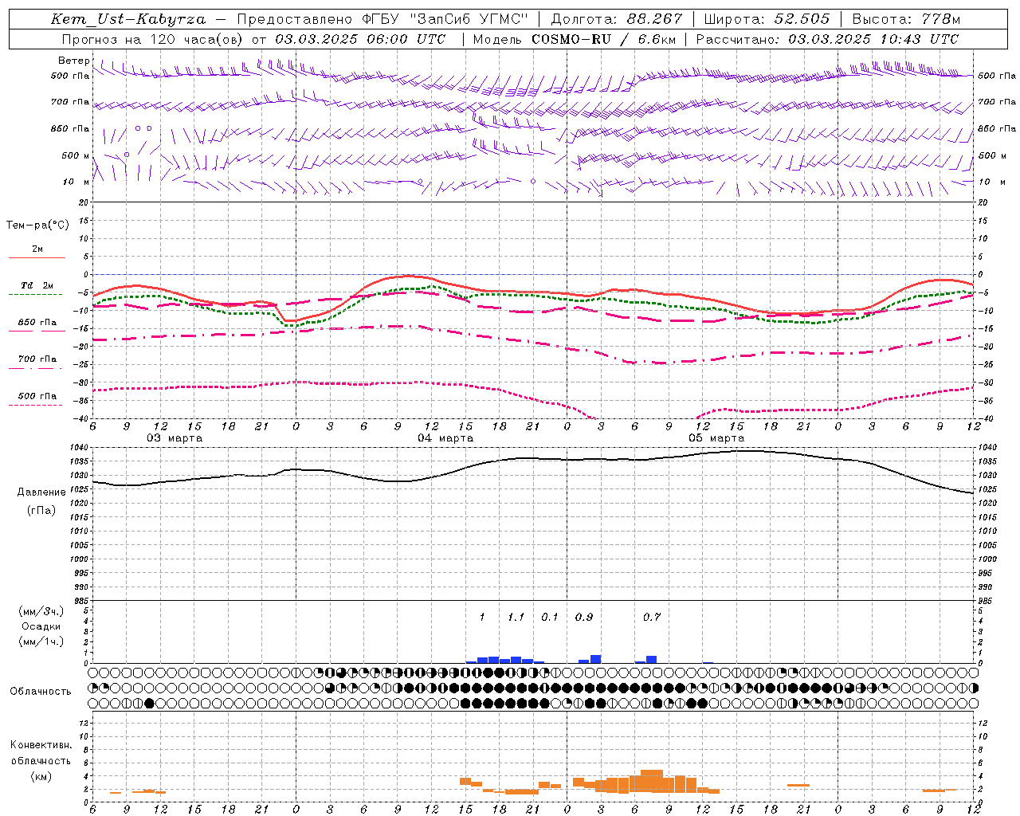
Task: Click the forecast start 03.03.2025 06:00 UTC
Action: tap(360, 39)
